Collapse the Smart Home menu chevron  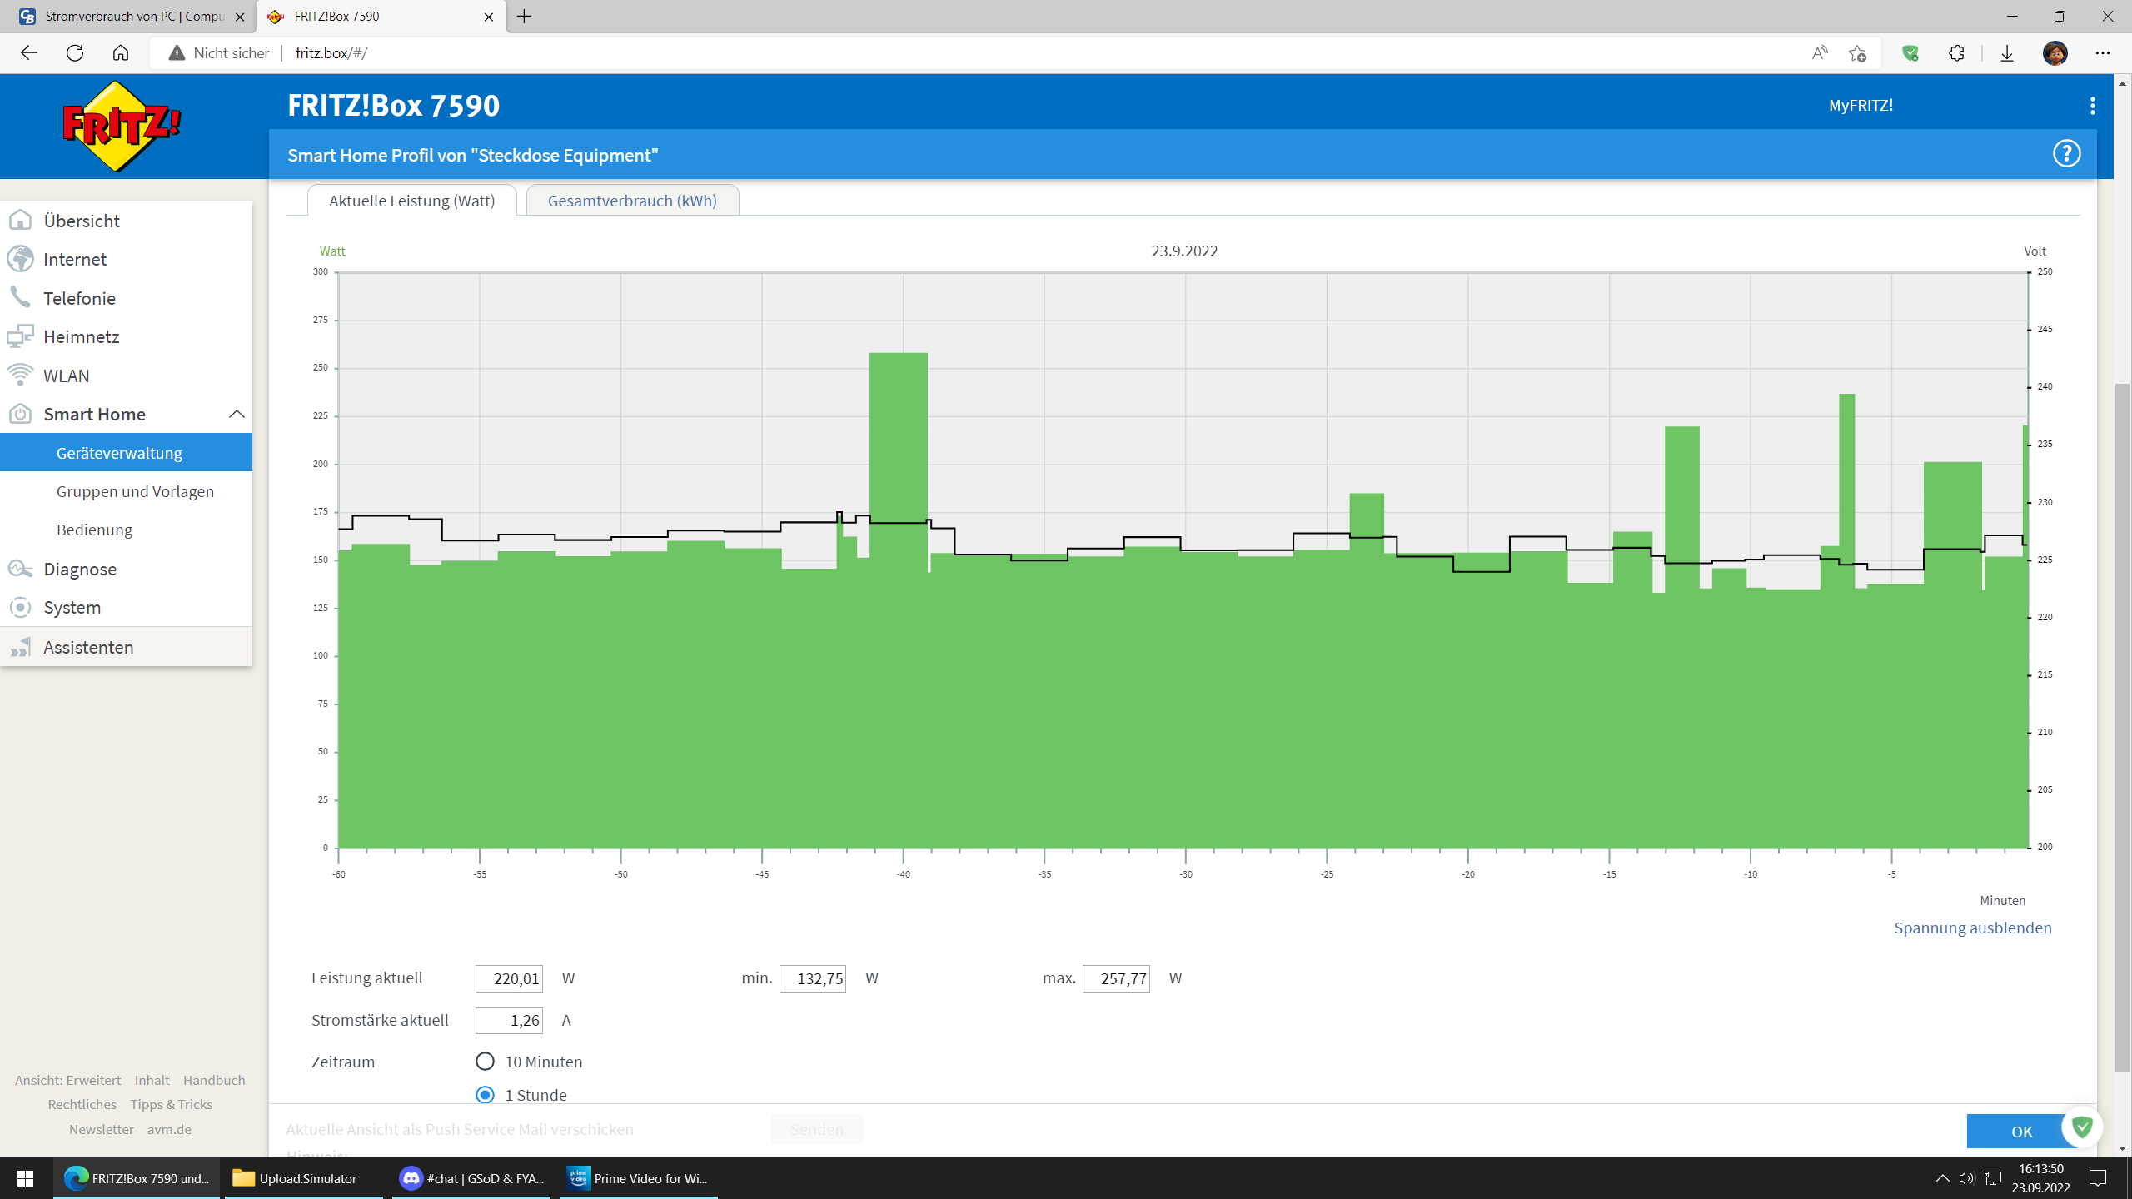(x=237, y=414)
